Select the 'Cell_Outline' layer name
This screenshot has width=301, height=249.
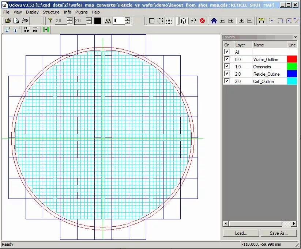pos(263,82)
